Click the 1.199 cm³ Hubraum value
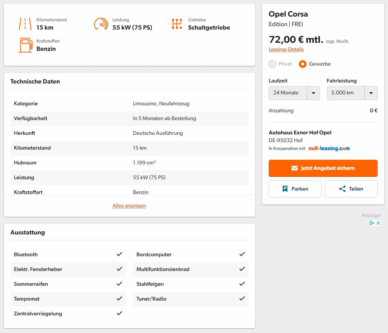Image resolution: width=388 pixels, height=333 pixels. pyautogui.click(x=144, y=163)
